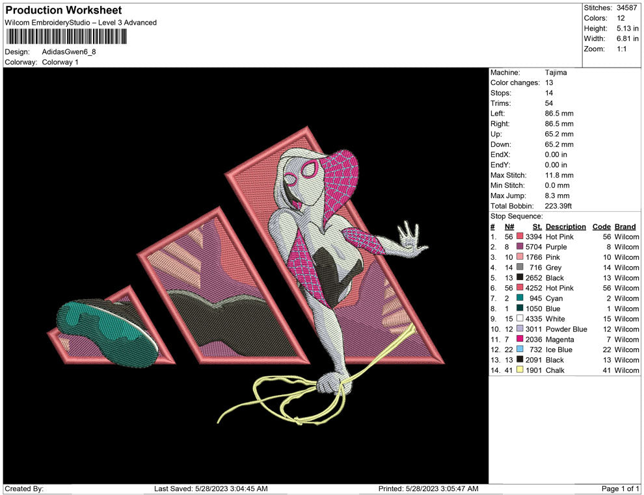The height and width of the screenshot is (495, 644).
Task: Click the Trims value 54
Action: 549,103
